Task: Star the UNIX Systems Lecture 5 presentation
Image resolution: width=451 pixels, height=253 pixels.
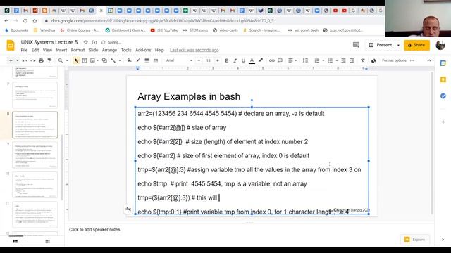Action: (x=85, y=42)
